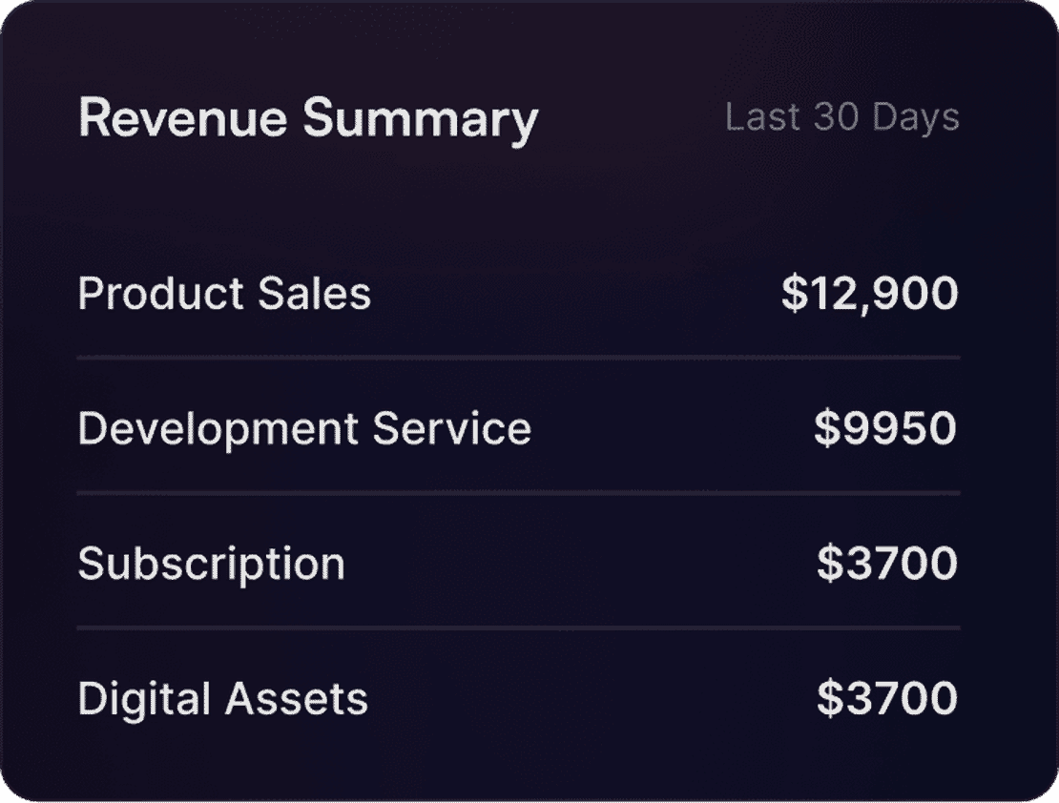Screen dimensions: 1059x803
Task: Click the word "Assets" in Digital Assets
Action: pyautogui.click(x=296, y=699)
